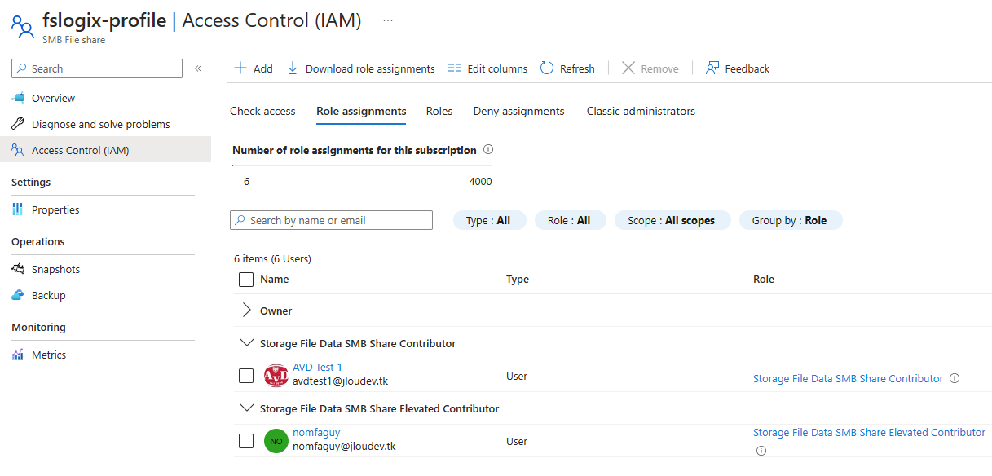Click the Add plus icon
Screen dimensions: 992x476
pyautogui.click(x=240, y=68)
